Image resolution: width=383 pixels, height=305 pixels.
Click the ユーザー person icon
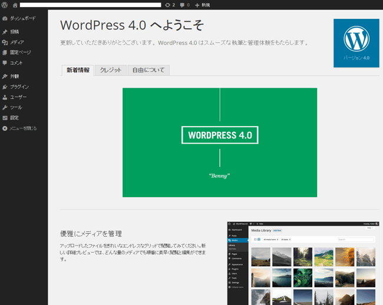5,97
